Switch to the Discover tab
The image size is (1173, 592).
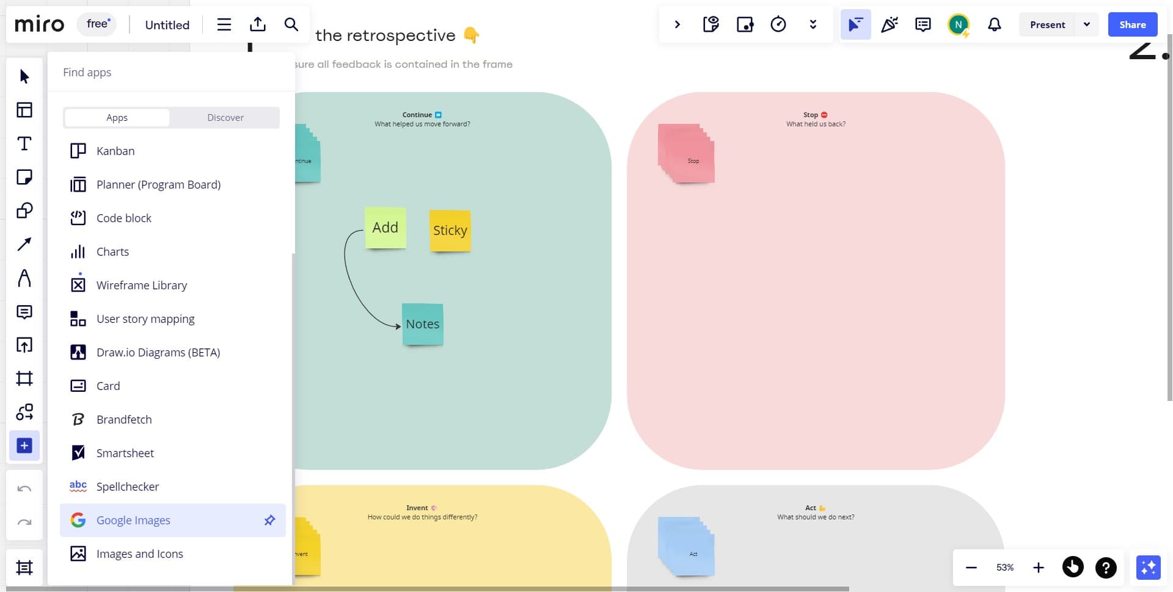point(225,117)
